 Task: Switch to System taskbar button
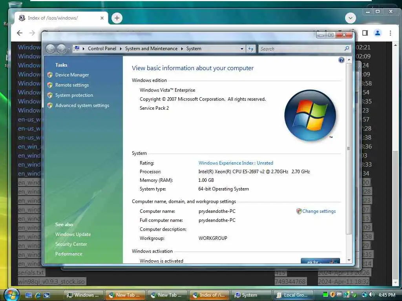pyautogui.click(x=251, y=295)
